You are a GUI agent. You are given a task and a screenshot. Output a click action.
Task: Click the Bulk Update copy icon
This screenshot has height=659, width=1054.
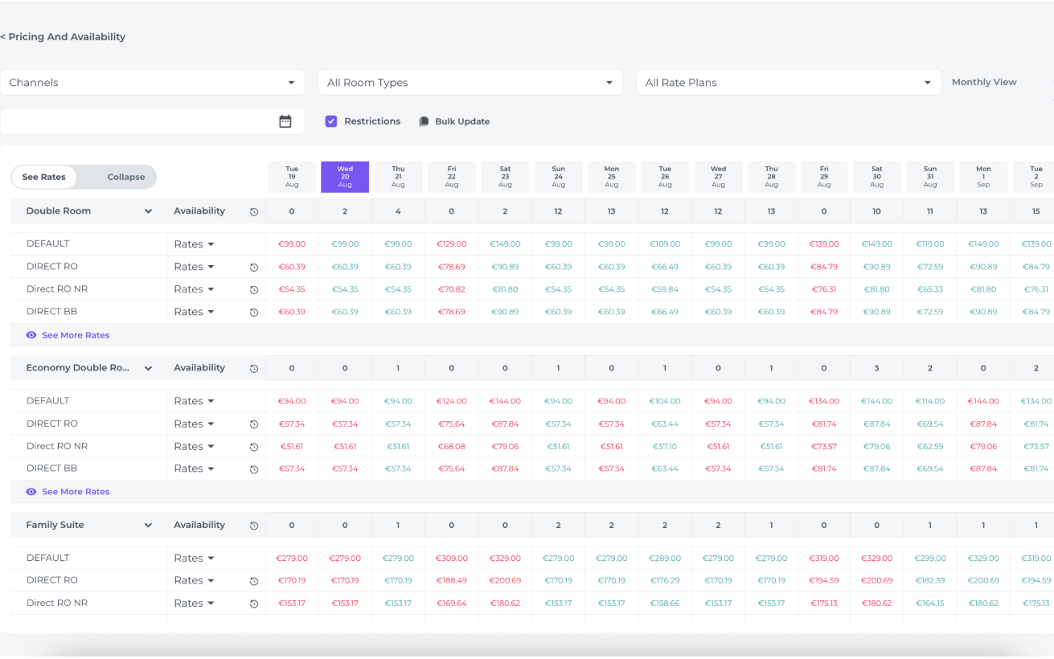coord(424,121)
